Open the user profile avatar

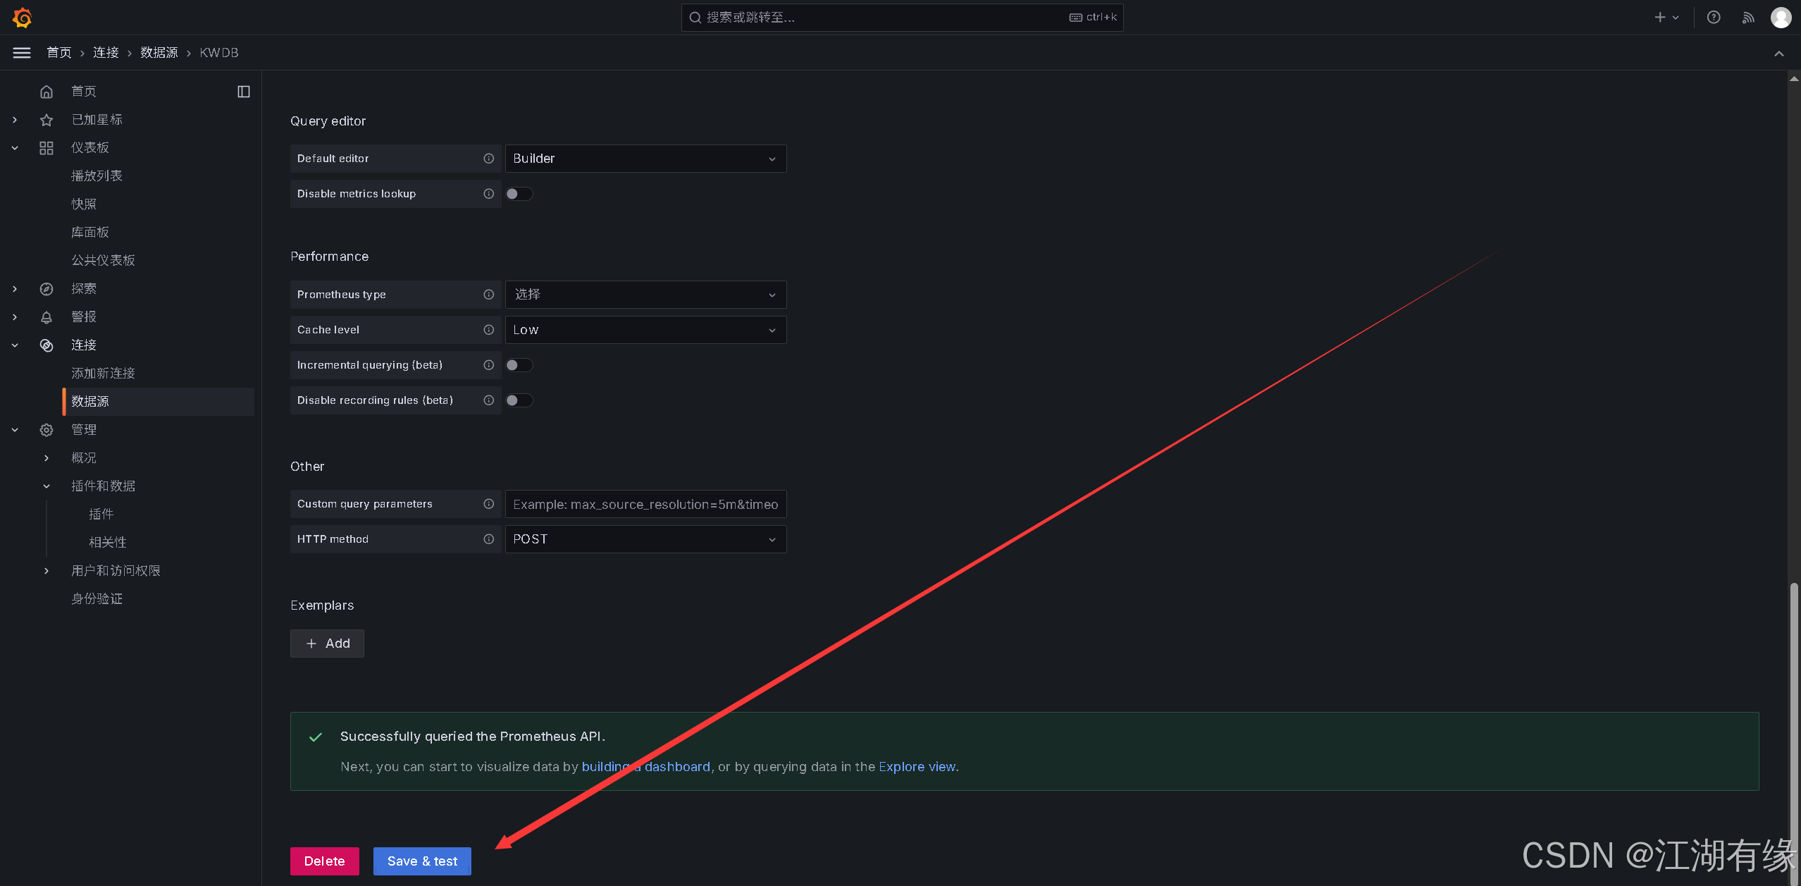pos(1781,18)
